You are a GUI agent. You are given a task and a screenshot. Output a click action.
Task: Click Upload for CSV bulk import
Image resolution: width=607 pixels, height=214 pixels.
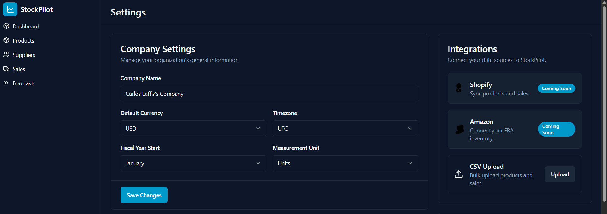(560, 174)
